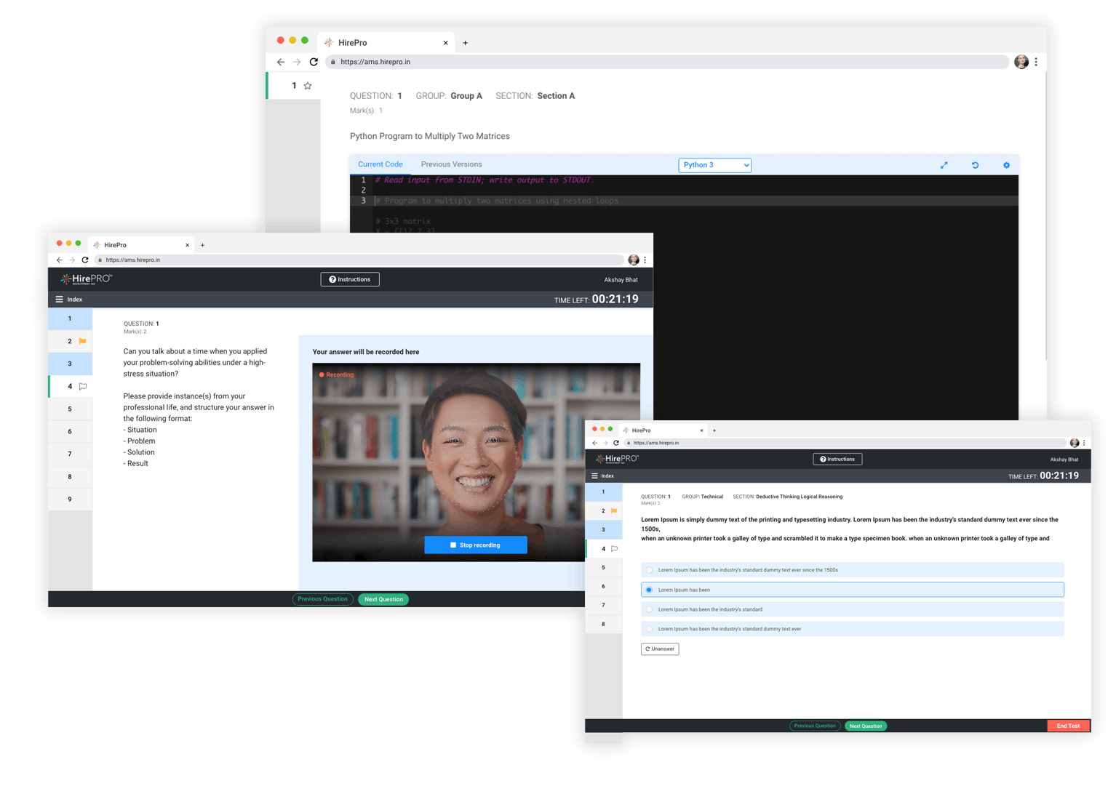Select question 7 in MCQ window index
The height and width of the screenshot is (786, 1116).
(x=603, y=605)
